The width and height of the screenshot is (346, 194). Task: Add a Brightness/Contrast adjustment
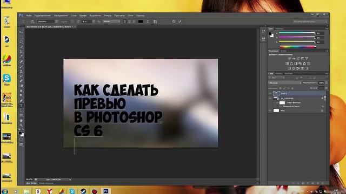click(289, 59)
